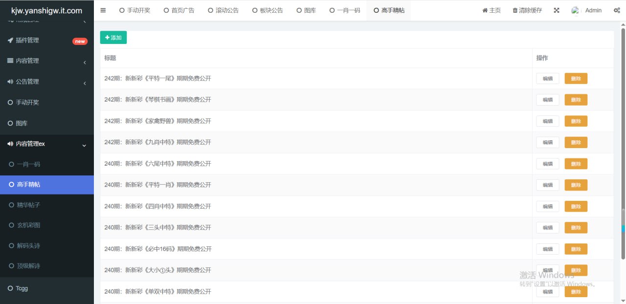Click the Admin avatar image
The height and width of the screenshot is (304, 626).
pyautogui.click(x=575, y=10)
